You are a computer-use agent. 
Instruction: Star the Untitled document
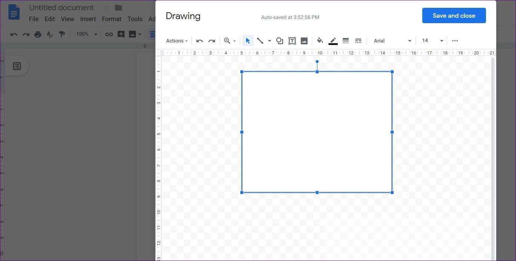point(106,7)
